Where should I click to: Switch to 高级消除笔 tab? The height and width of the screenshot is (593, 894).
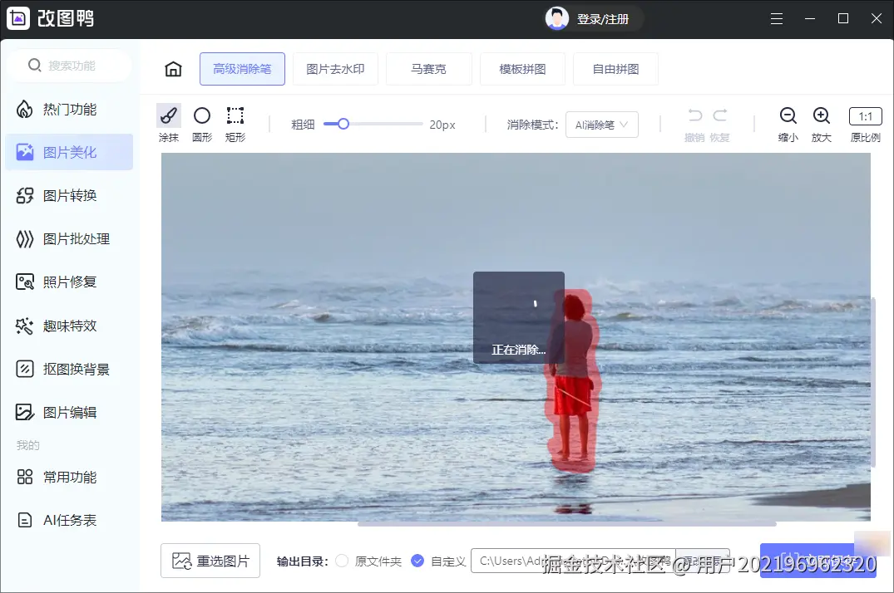(242, 69)
